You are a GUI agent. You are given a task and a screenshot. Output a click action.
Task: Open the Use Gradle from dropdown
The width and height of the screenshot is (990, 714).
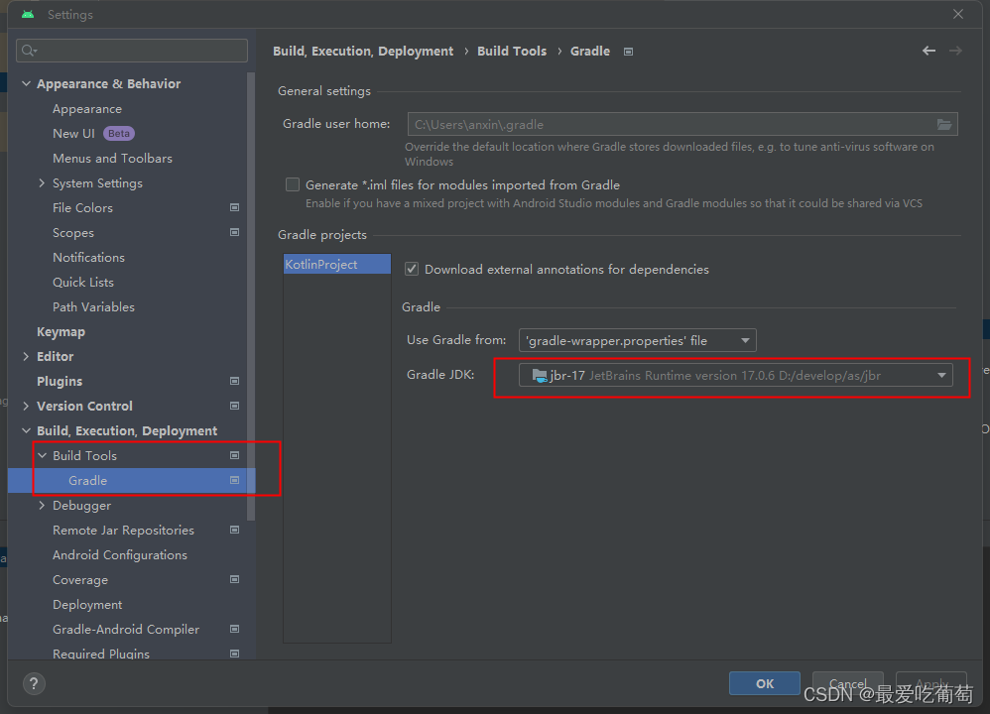point(638,340)
